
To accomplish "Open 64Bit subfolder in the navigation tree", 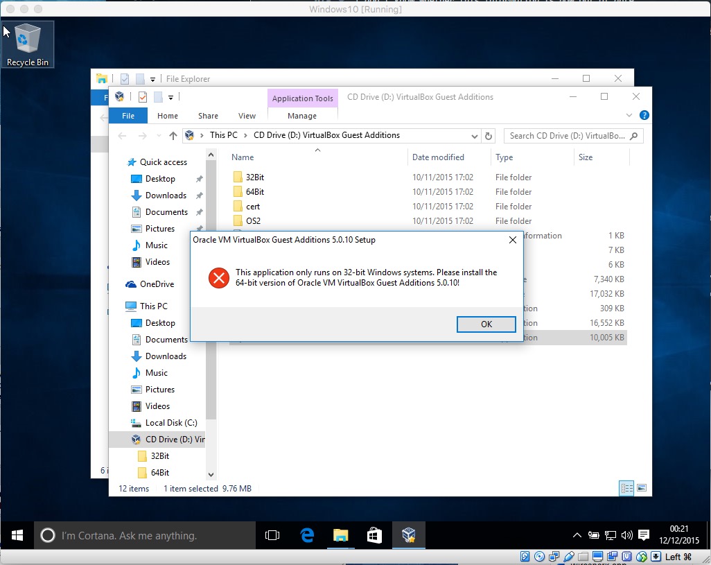I will coord(159,473).
